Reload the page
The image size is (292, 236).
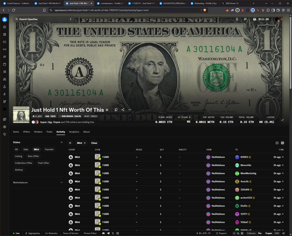(14, 10)
